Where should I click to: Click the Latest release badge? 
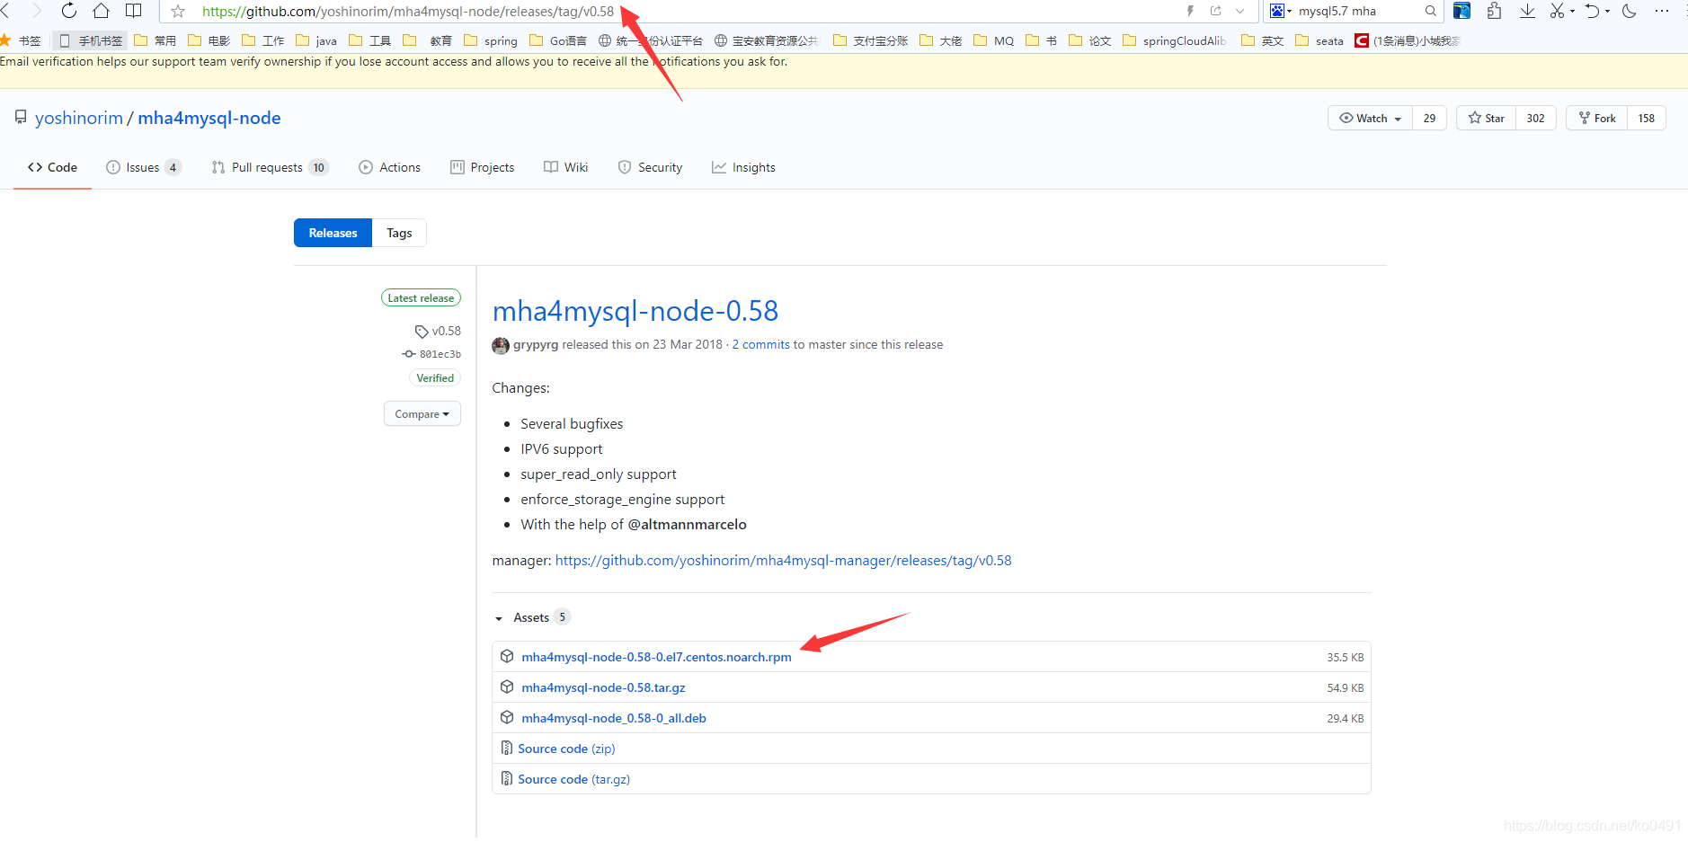pos(421,297)
